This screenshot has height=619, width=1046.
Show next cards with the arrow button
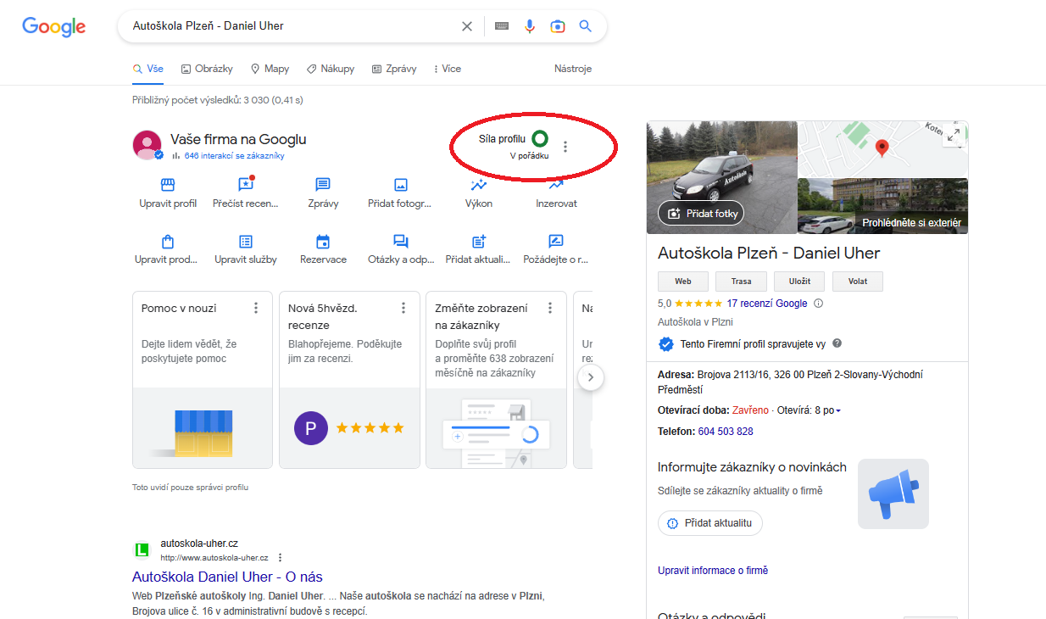pos(592,377)
